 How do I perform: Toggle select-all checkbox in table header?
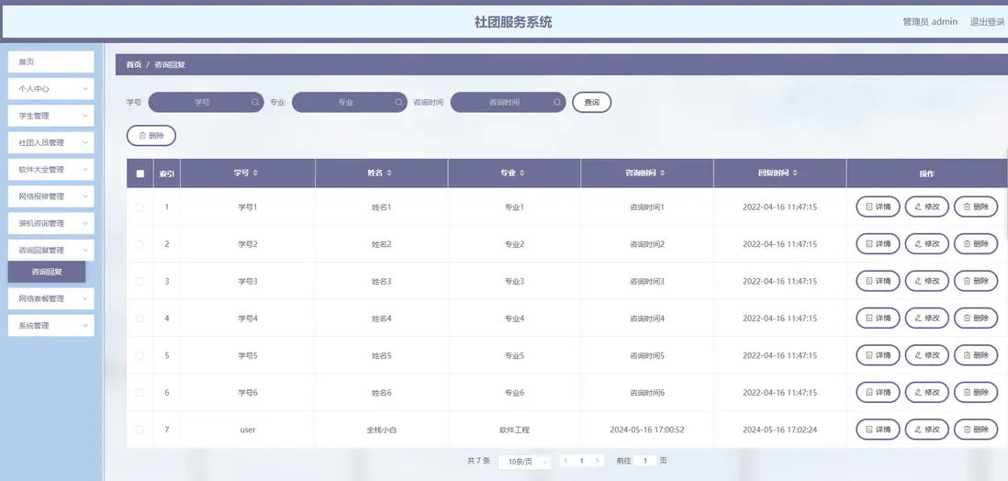tap(140, 173)
